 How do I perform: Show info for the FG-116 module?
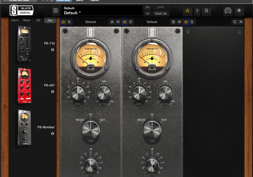52,50
